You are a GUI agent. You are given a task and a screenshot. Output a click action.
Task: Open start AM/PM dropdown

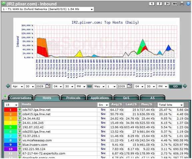(x=81, y=87)
